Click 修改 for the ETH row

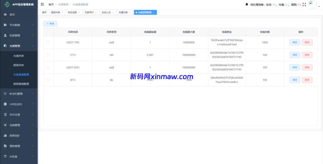[x=295, y=55]
